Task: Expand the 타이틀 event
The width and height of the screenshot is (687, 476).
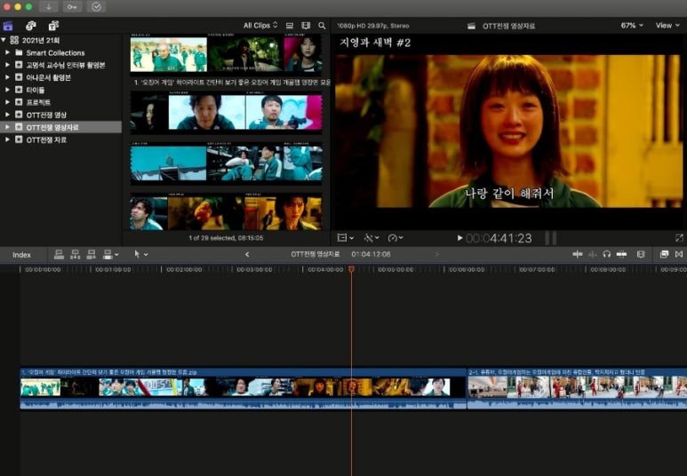Action: coord(7,90)
